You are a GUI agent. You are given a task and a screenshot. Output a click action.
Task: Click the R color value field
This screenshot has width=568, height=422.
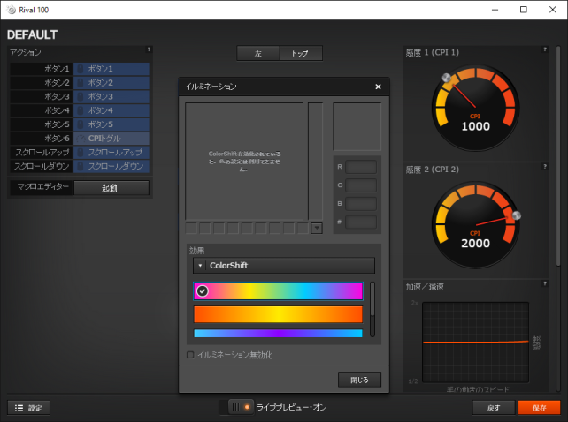tap(361, 167)
